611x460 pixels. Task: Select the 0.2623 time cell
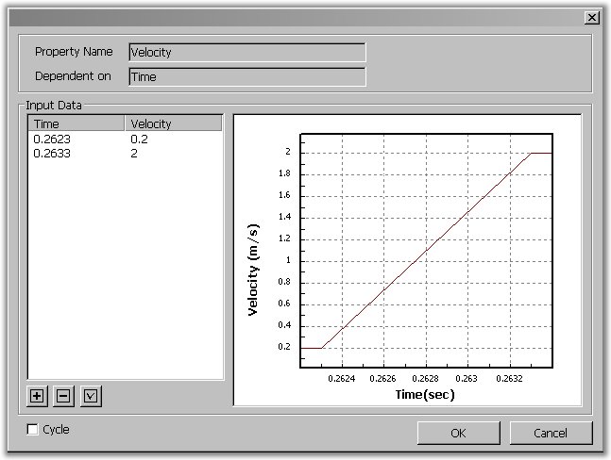52,140
